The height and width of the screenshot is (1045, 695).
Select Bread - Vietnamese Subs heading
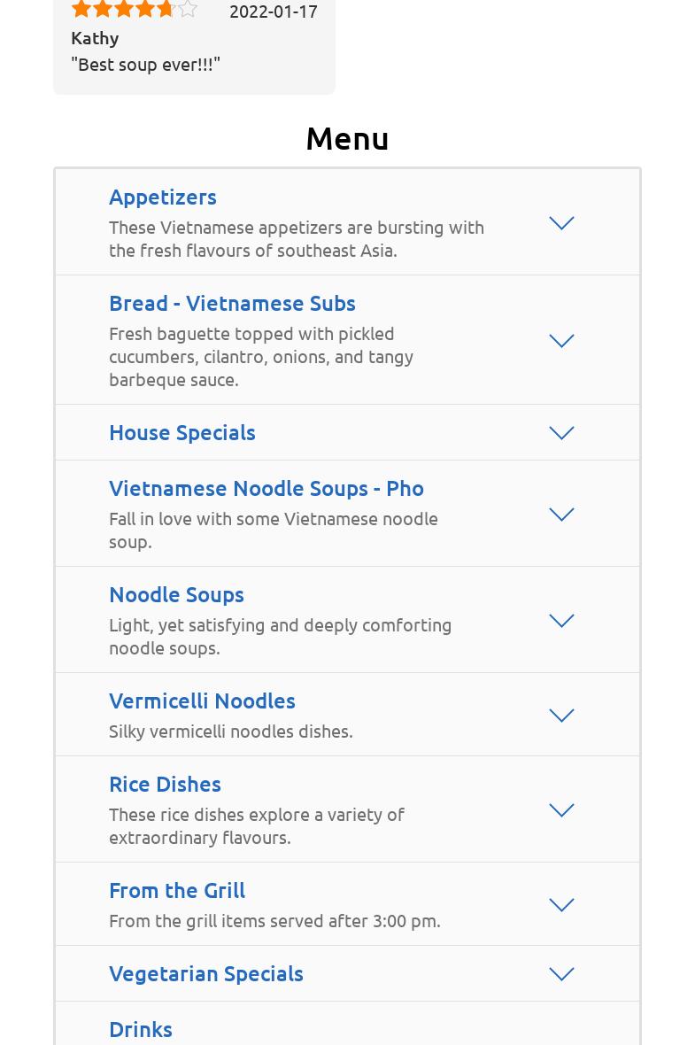[232, 303]
